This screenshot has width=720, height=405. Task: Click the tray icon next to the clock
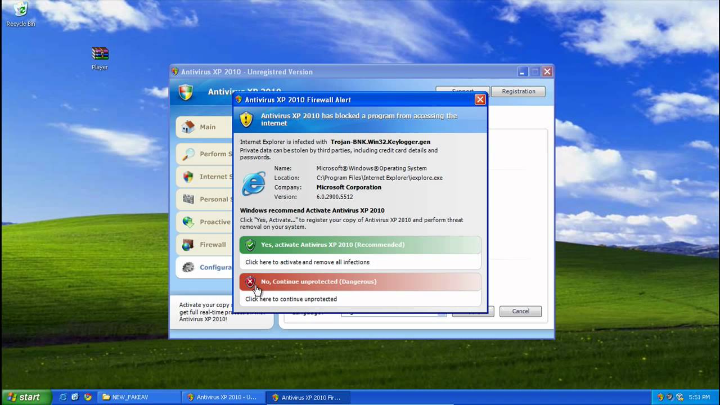coord(679,397)
